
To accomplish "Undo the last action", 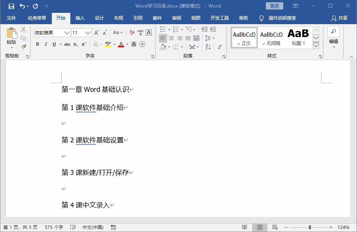I will 22,6.
